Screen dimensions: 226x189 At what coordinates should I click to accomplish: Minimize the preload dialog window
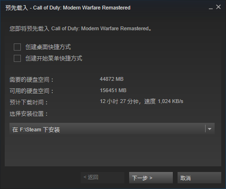pyautogui.click(x=211, y=8)
